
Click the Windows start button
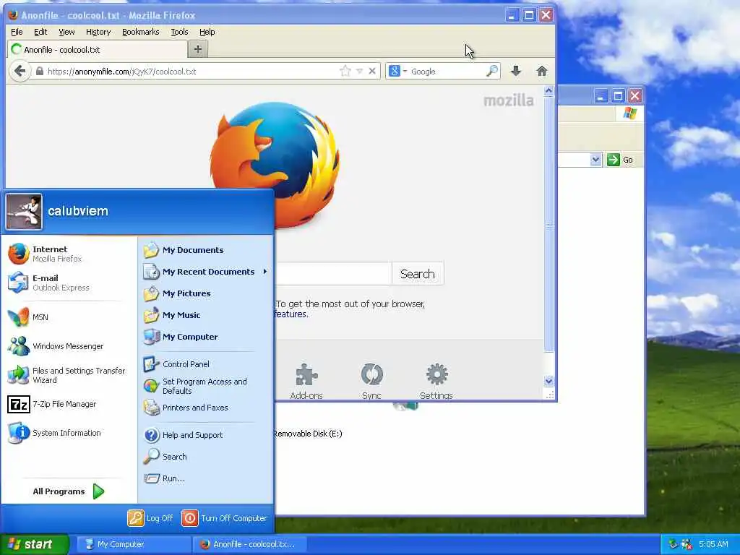pyautogui.click(x=35, y=544)
